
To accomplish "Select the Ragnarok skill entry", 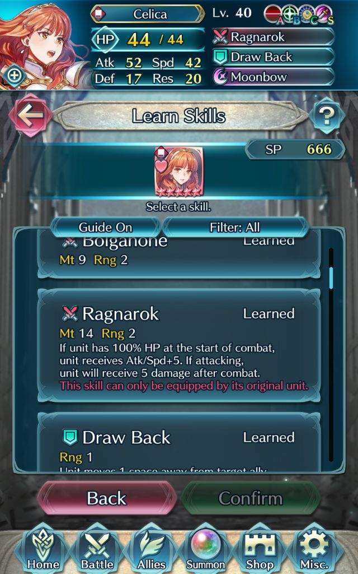I will (x=179, y=345).
